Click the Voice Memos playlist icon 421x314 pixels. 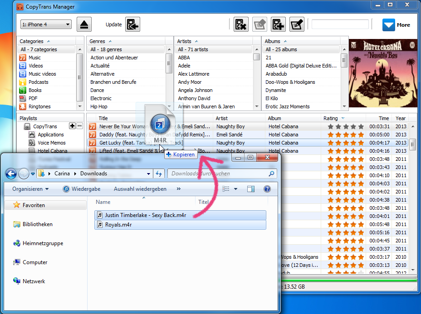[32, 143]
